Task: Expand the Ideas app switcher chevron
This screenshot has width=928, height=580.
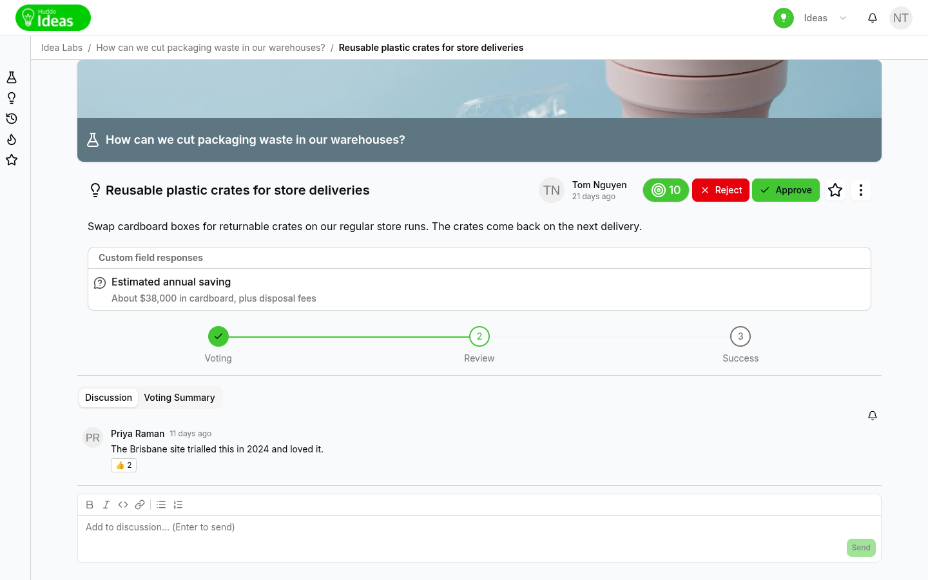Action: (843, 18)
